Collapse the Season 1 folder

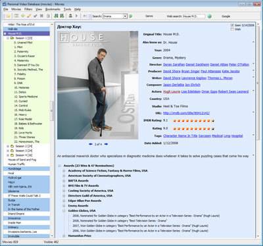(x=8, y=38)
